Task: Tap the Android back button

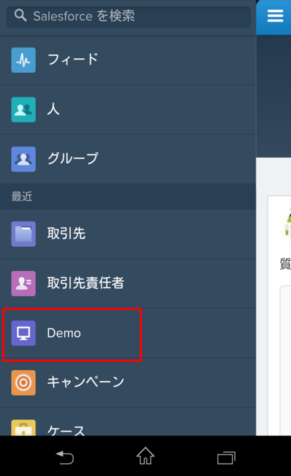Action: coord(65,457)
